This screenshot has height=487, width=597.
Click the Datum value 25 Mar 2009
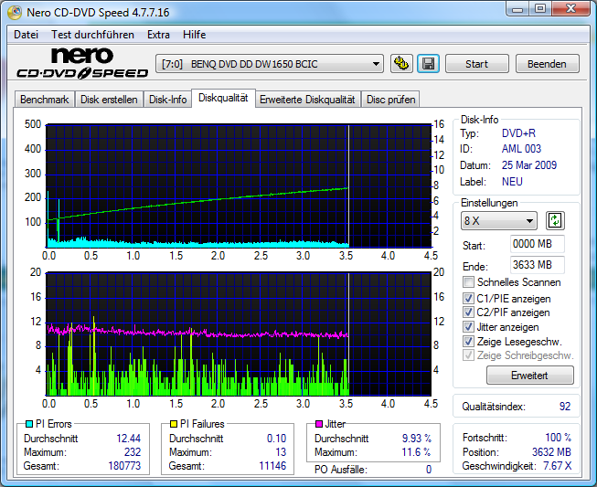click(x=529, y=165)
